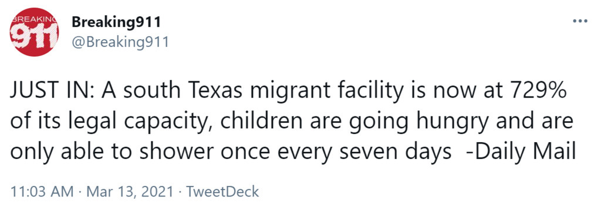Click the Mar 13, 2021 date
This screenshot has width=601, height=214.
tap(130, 191)
